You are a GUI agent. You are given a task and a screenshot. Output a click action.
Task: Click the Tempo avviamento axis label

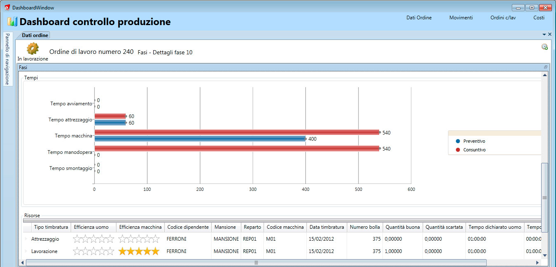pyautogui.click(x=71, y=104)
